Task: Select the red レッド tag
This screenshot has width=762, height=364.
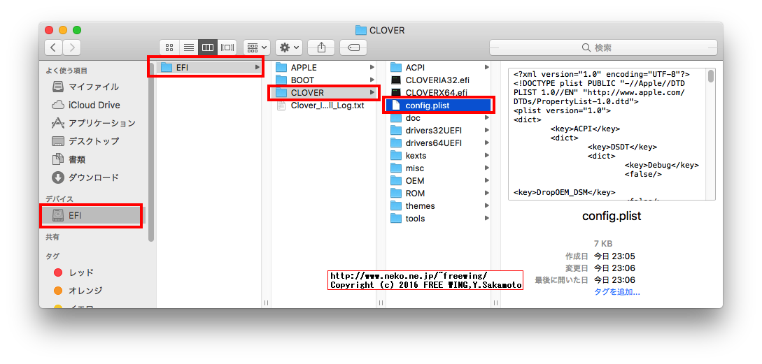Action: (x=80, y=272)
